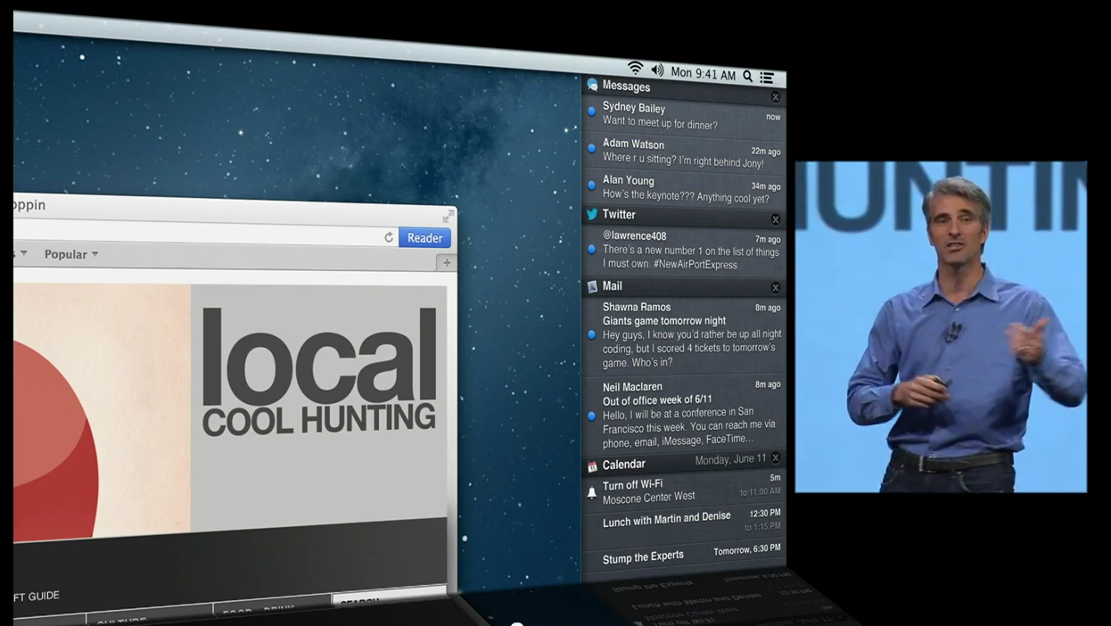Image resolution: width=1111 pixels, height=626 pixels.
Task: Click the Reader button in Safari
Action: click(x=424, y=238)
